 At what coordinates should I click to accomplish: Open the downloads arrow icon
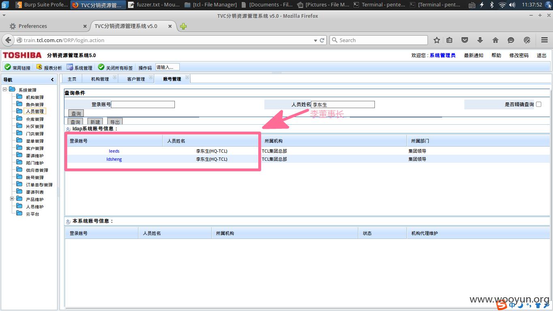coord(480,40)
